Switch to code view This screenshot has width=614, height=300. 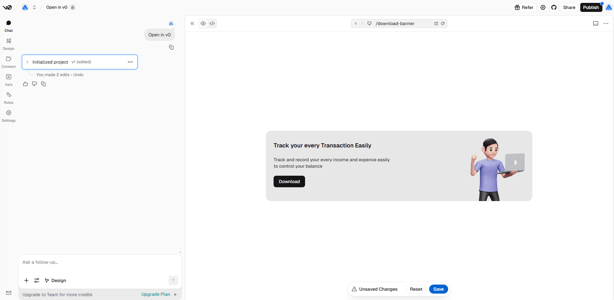click(212, 23)
